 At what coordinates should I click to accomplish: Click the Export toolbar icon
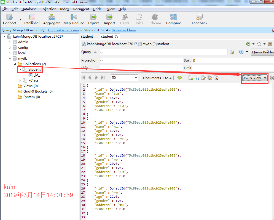coord(93,17)
